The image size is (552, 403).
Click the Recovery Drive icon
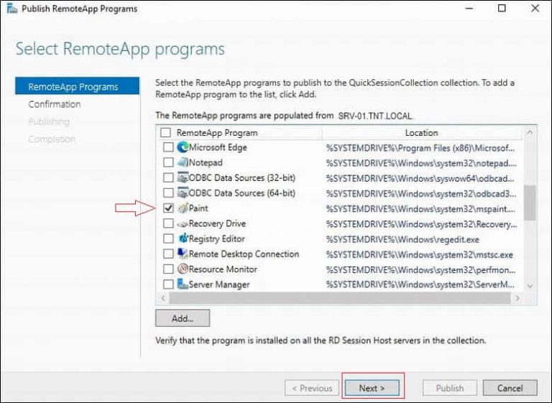pyautogui.click(x=183, y=223)
